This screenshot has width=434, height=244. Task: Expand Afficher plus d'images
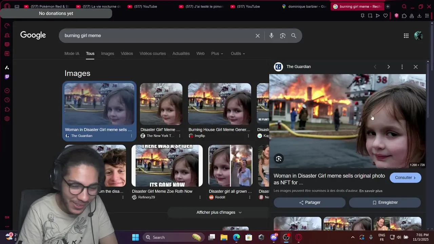pyautogui.click(x=219, y=212)
